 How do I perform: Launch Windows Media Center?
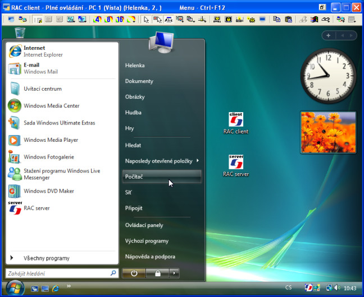62,106
